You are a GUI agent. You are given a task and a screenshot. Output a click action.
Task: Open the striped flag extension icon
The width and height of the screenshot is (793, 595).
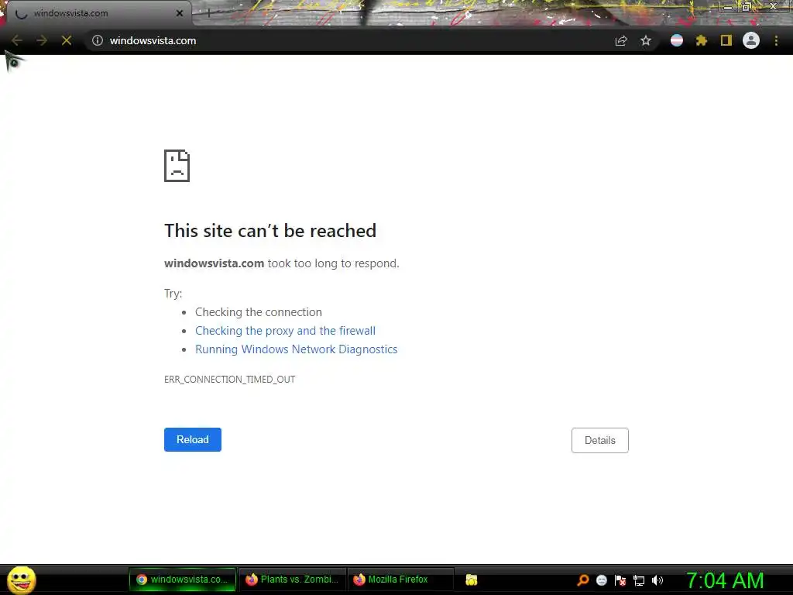[x=677, y=40]
